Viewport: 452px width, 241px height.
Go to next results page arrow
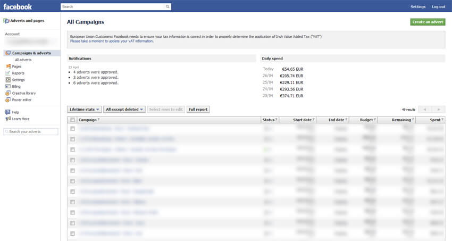(439, 109)
